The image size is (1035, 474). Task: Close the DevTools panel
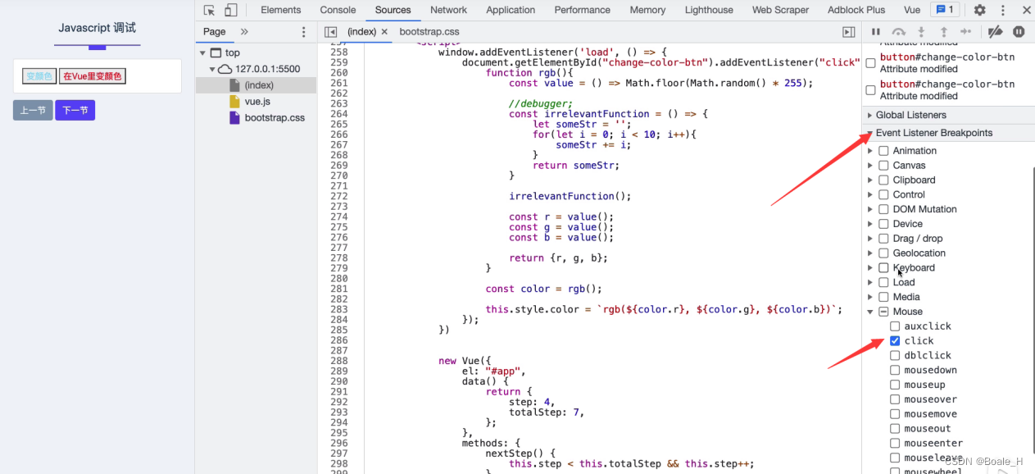[1028, 10]
